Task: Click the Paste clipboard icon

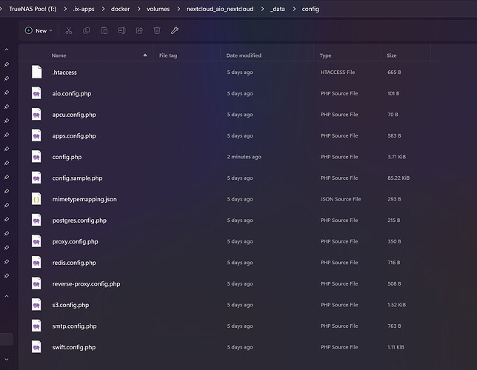Action: coord(104,30)
